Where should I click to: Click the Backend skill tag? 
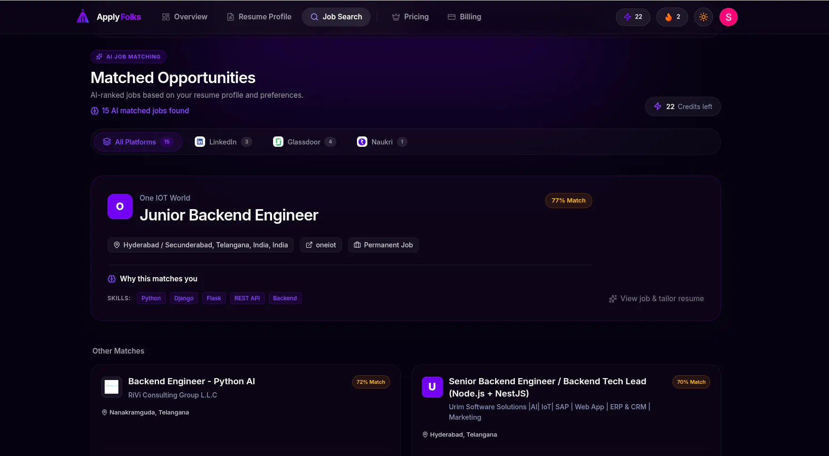pos(285,298)
